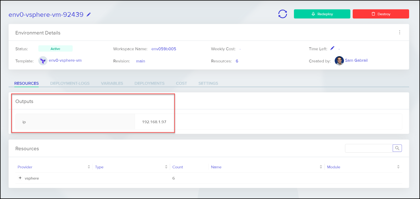Open the Environment Details three-dot menu
Image resolution: width=420 pixels, height=199 pixels.
[400, 32]
